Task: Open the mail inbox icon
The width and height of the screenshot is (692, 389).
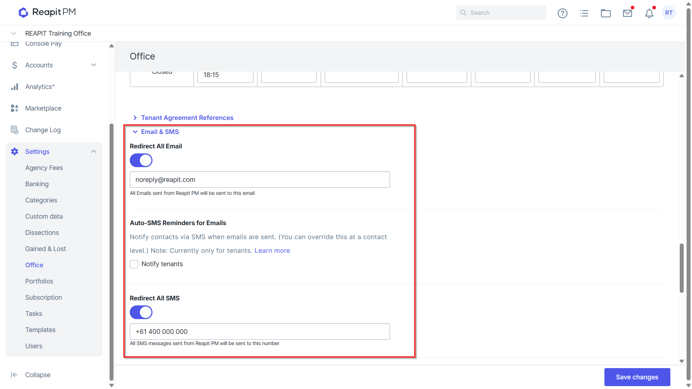Action: (x=627, y=13)
